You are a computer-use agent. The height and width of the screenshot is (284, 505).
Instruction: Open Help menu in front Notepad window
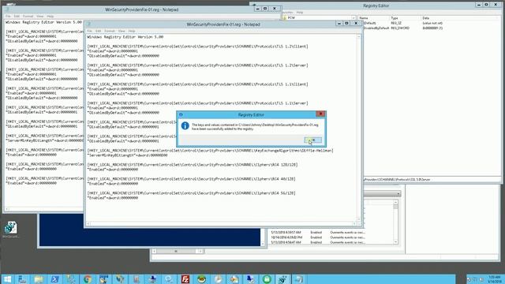click(x=132, y=31)
